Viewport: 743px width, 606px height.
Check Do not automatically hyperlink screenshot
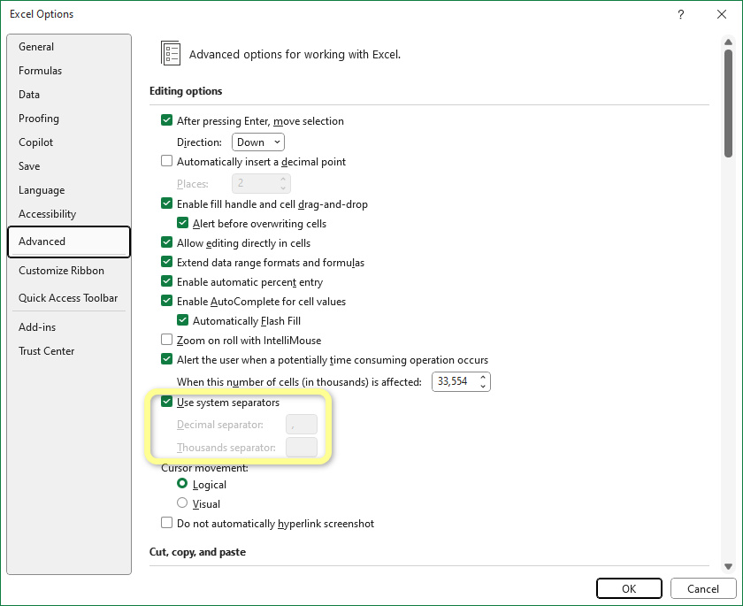(166, 522)
